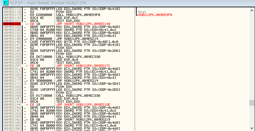Click address 009E5192

point(12,102)
